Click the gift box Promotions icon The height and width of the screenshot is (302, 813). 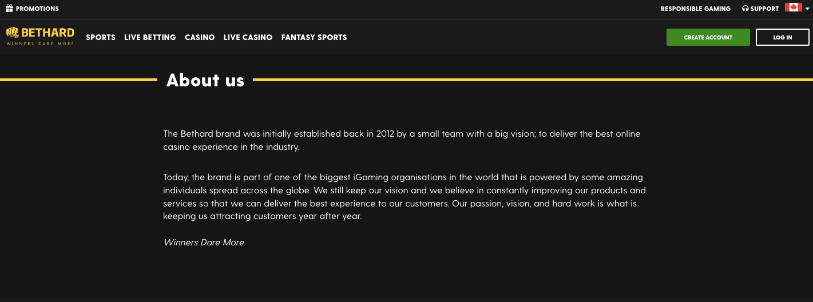point(9,8)
